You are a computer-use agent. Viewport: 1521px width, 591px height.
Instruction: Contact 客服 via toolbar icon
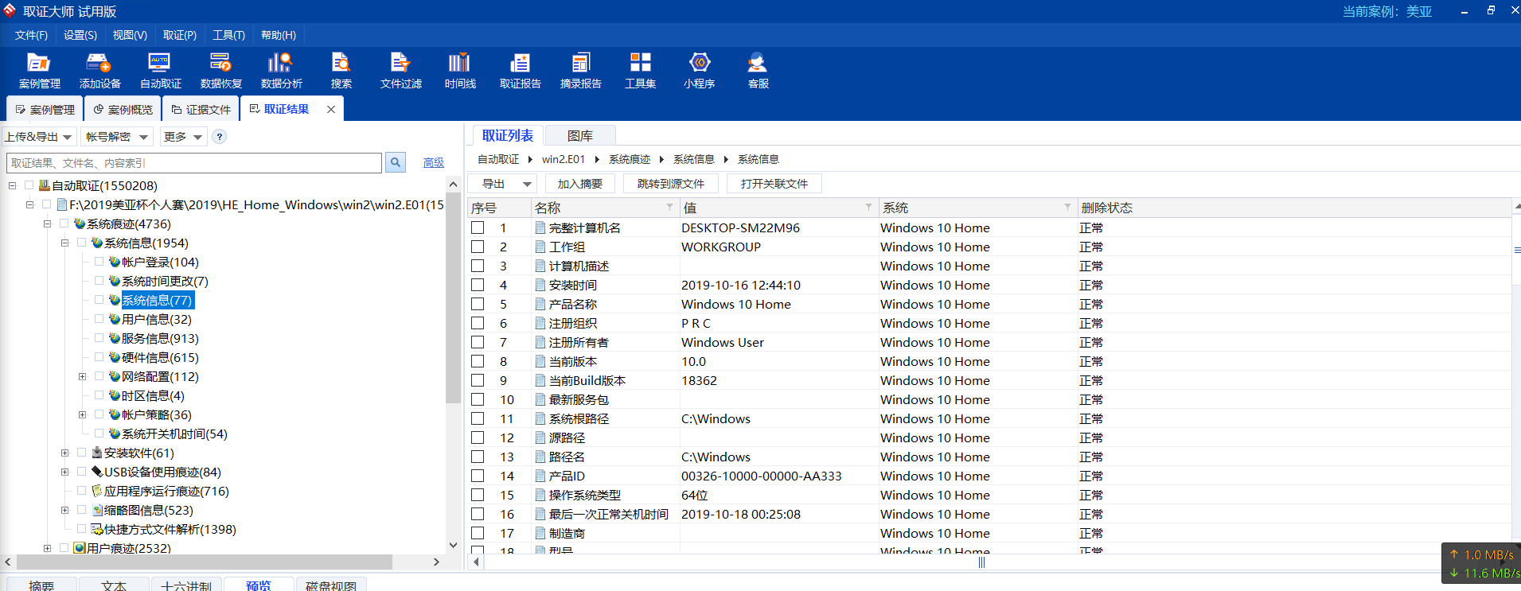pos(758,71)
